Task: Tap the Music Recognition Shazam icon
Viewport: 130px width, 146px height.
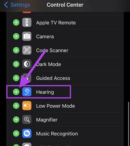Action: click(x=27, y=133)
